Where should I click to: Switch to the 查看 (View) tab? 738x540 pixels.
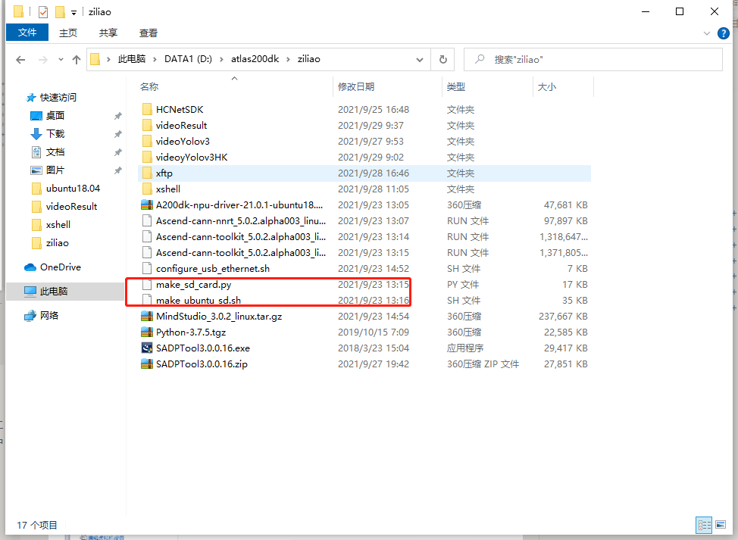click(x=148, y=33)
